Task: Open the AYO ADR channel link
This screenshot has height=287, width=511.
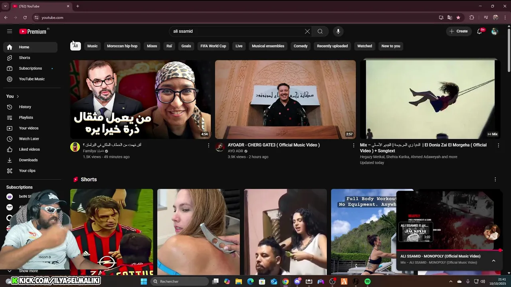Action: (x=235, y=151)
